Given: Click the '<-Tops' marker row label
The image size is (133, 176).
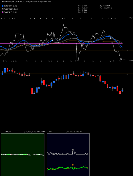Looking at the screenshot, I should point(131,18).
